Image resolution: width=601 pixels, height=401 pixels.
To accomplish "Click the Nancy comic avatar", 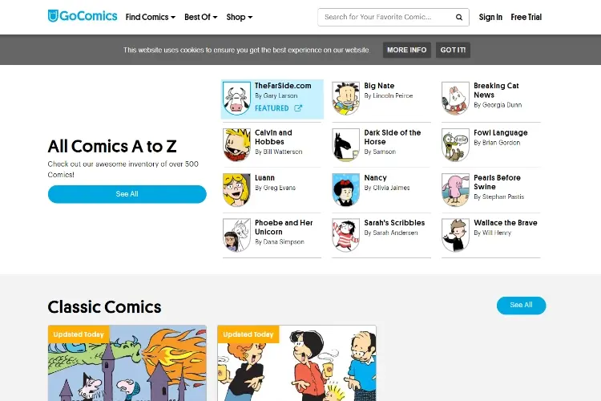I will click(345, 190).
